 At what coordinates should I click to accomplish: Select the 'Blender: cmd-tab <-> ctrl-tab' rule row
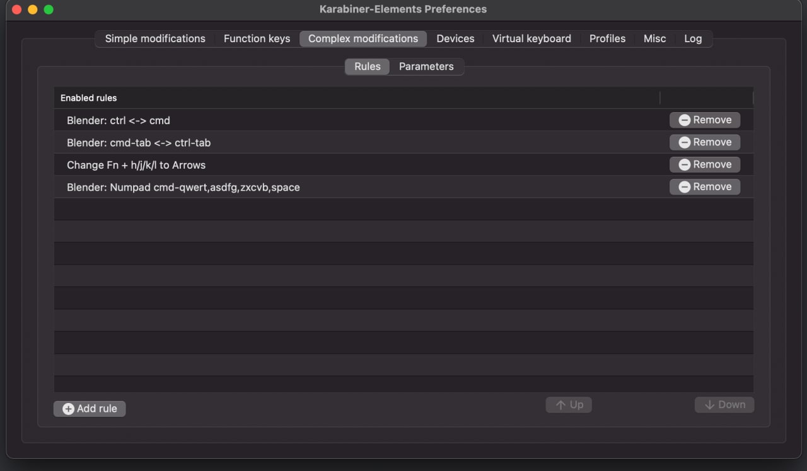(x=403, y=142)
